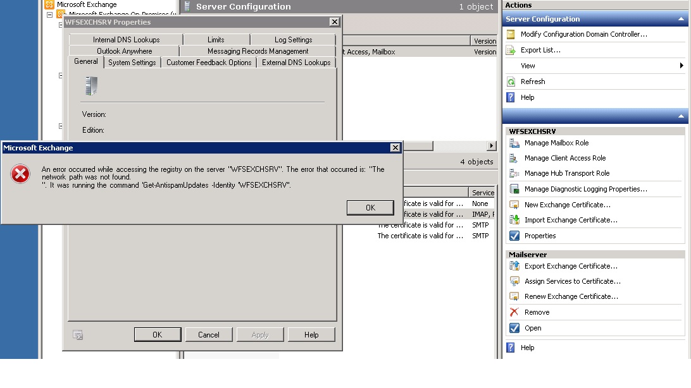Image resolution: width=691 pixels, height=388 pixels.
Task: Click Services column header in certificate list
Action: 482,193
